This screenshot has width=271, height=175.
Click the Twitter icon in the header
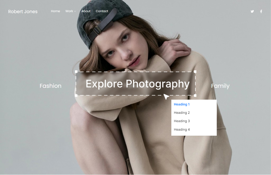click(x=252, y=12)
